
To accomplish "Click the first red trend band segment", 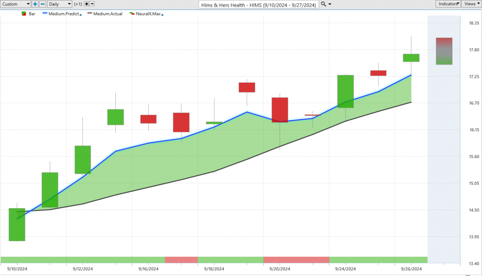I will 181,260.
